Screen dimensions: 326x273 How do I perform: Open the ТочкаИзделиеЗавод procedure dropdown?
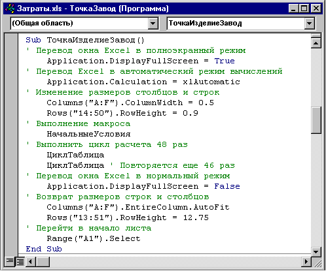309,24
